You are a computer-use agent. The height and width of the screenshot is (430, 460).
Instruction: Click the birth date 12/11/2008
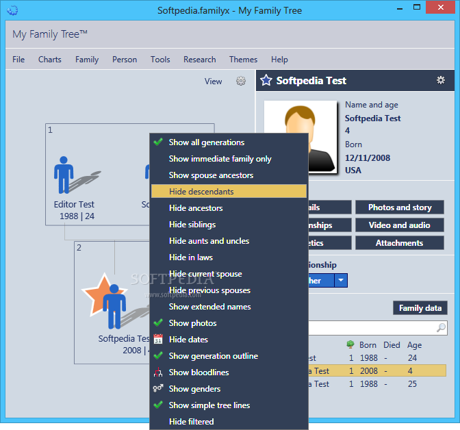click(x=368, y=158)
